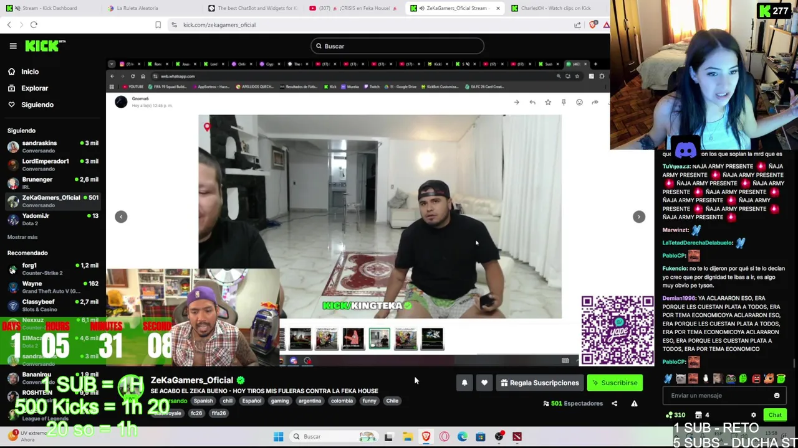Click the WhatsApp reply icon

coord(532,102)
